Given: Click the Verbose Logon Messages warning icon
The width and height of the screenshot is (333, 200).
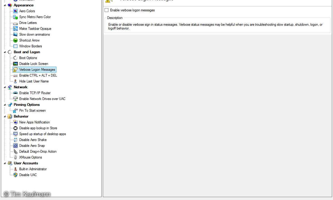Looking at the screenshot, I should pos(16,69).
